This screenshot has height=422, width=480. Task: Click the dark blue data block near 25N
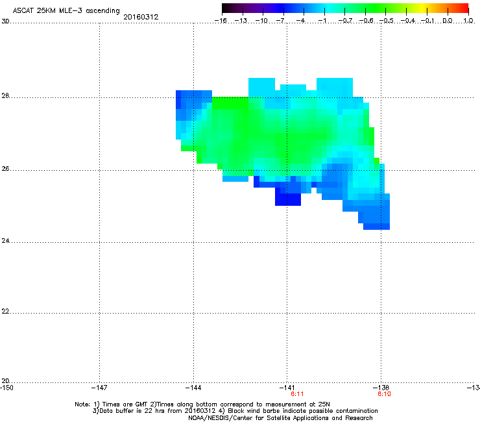click(288, 199)
